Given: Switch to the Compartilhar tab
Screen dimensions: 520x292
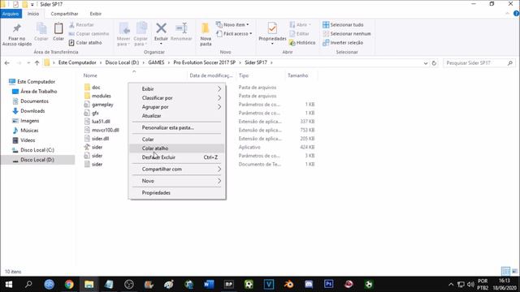Looking at the screenshot, I should coord(64,14).
